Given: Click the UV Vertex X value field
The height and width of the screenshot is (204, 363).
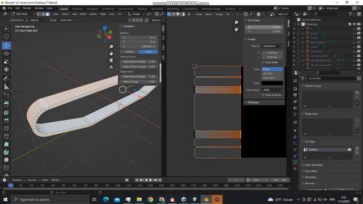Looking at the screenshot, I should [264, 27].
